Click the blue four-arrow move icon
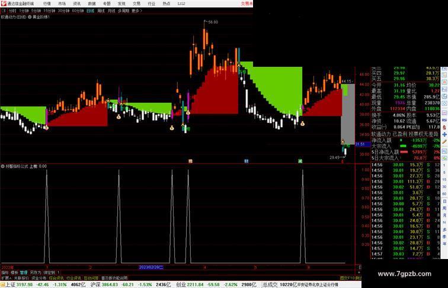The image size is (448, 288). pyautogui.click(x=444, y=134)
